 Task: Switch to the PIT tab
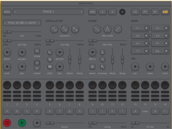(145, 12)
